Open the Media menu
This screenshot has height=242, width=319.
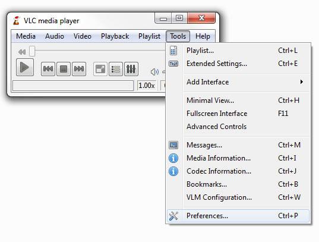26,36
